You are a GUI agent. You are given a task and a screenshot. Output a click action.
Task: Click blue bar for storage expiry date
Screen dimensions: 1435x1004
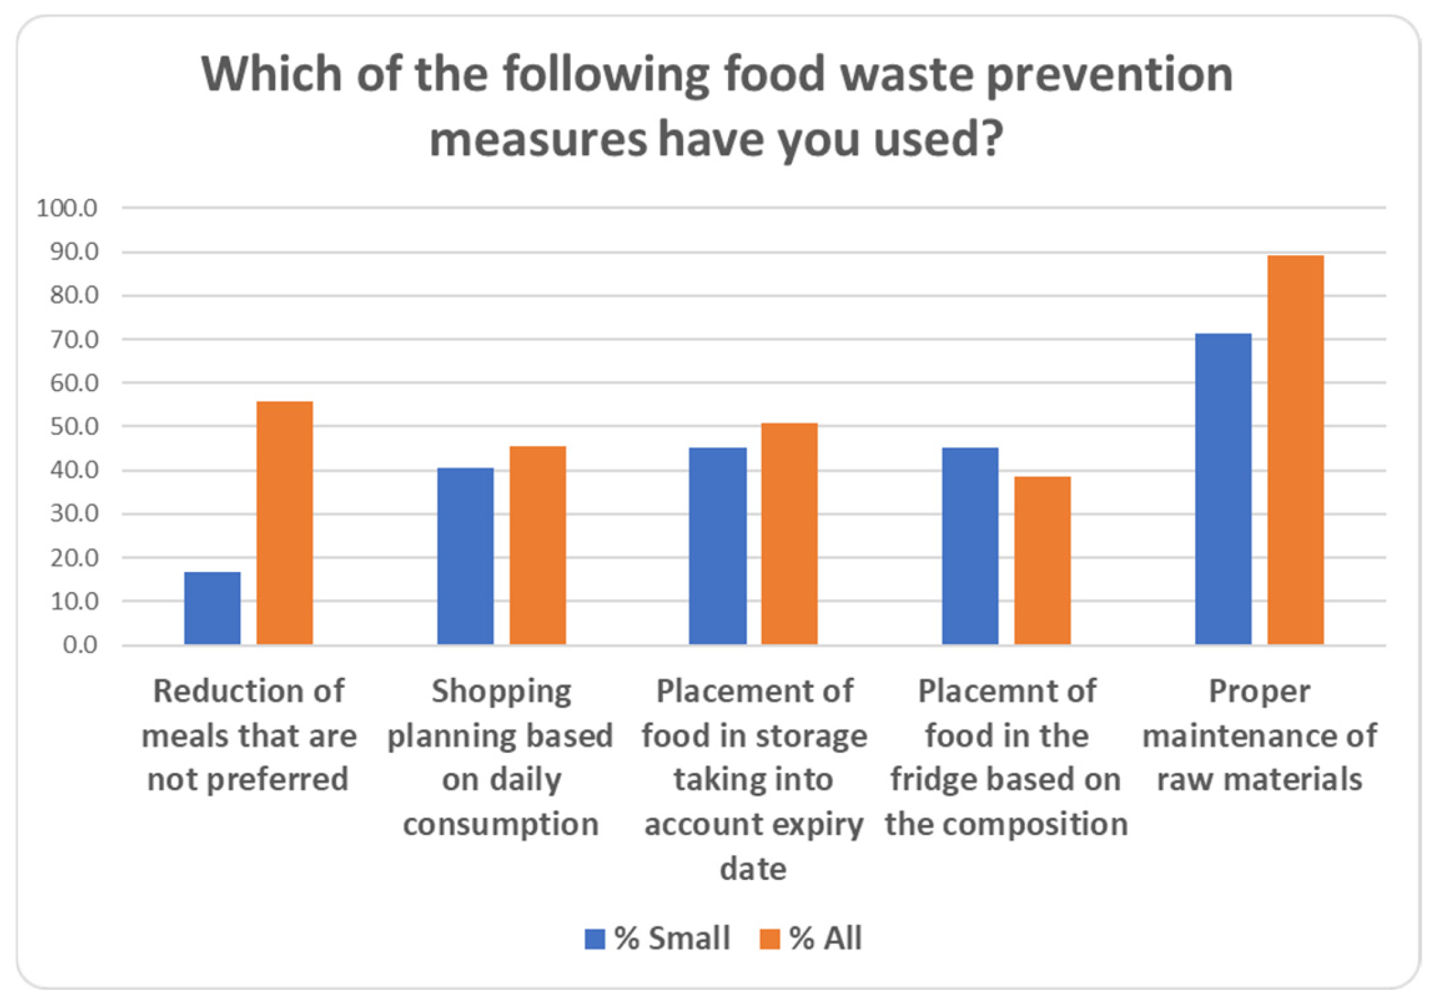pyautogui.click(x=717, y=546)
